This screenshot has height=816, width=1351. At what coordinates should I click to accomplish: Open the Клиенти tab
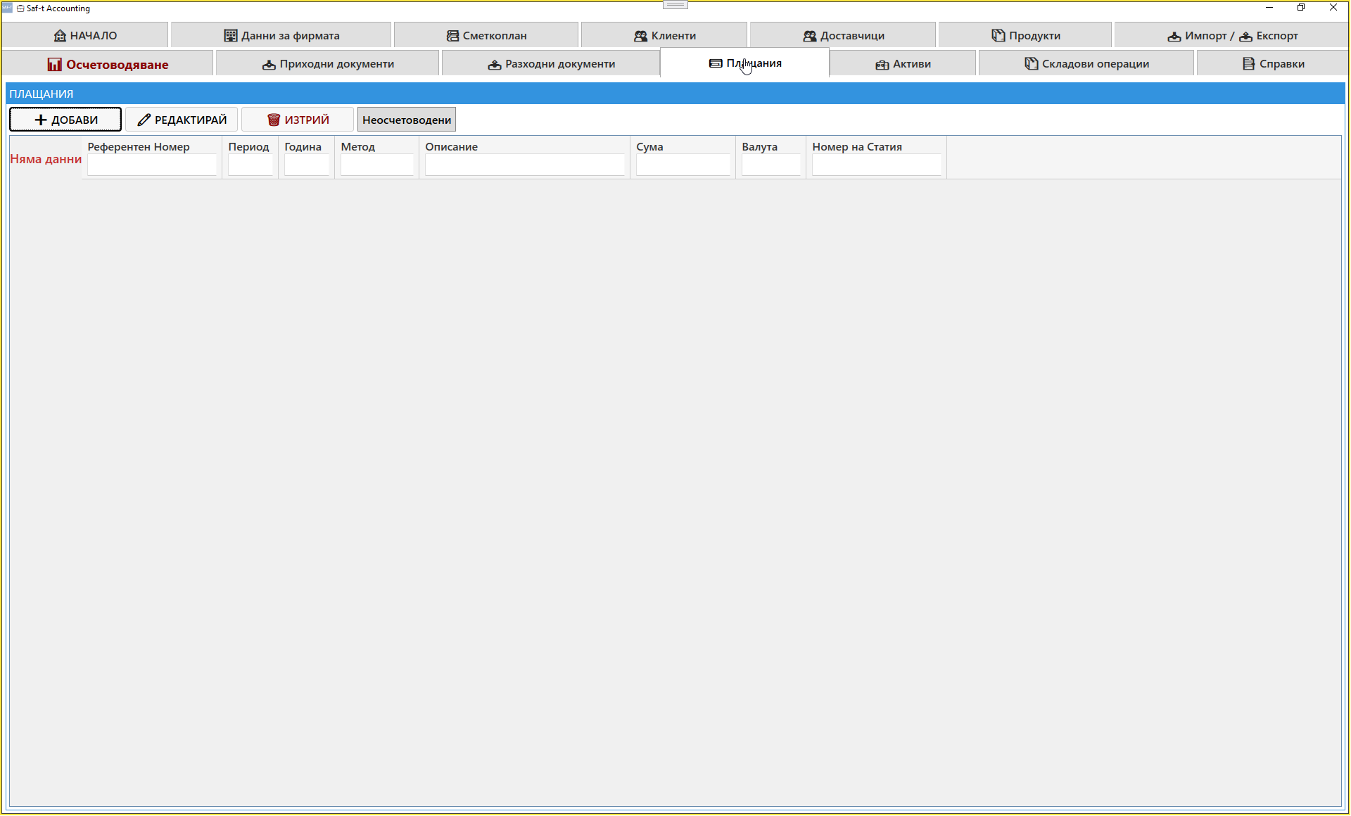664,35
